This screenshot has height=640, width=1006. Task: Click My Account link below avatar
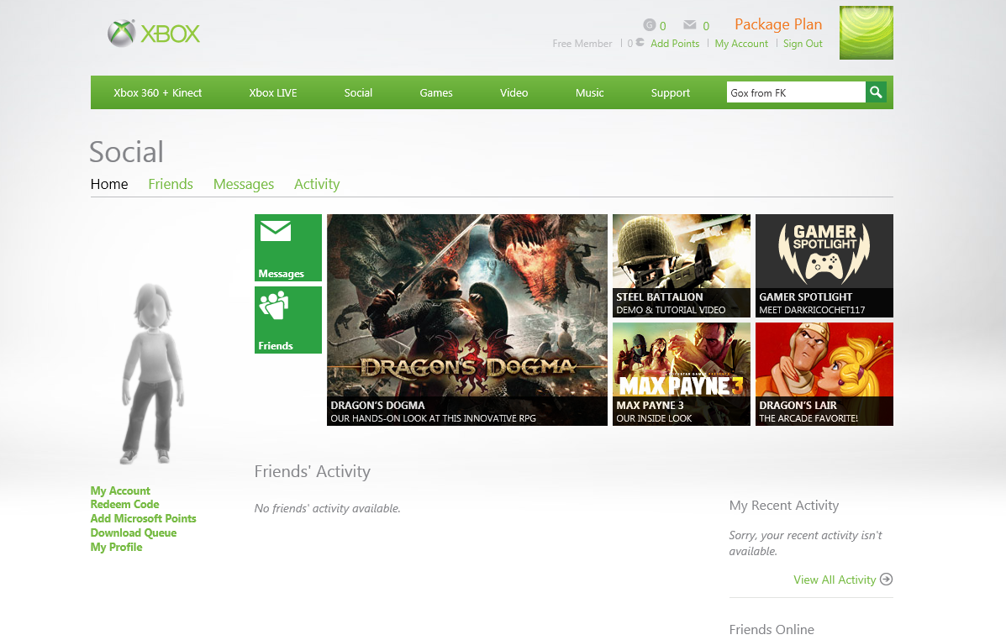click(120, 490)
